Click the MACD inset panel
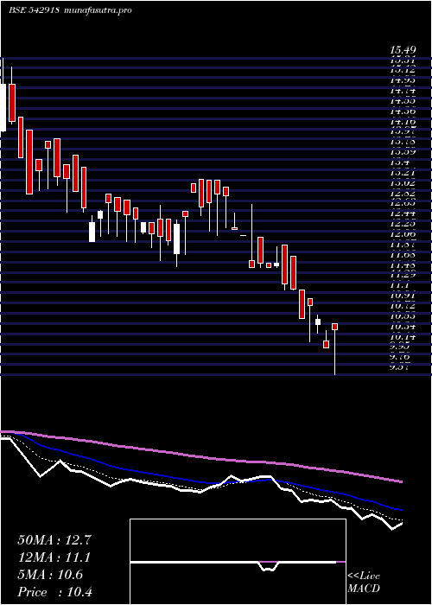This screenshot has height=605, width=432. [x=238, y=562]
